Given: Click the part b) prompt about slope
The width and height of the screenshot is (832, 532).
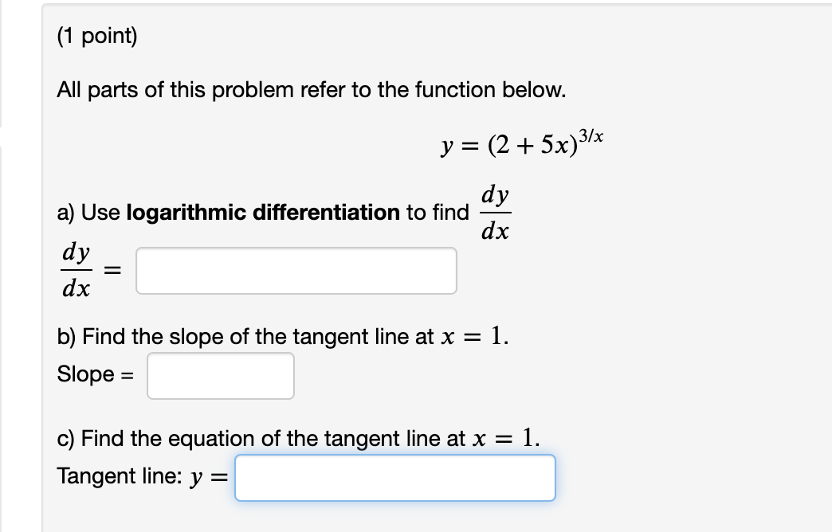Looking at the screenshot, I should [x=283, y=336].
